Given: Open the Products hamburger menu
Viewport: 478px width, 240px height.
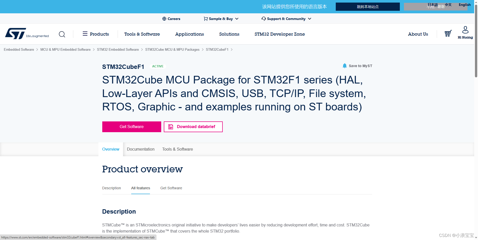Looking at the screenshot, I should 96,34.
